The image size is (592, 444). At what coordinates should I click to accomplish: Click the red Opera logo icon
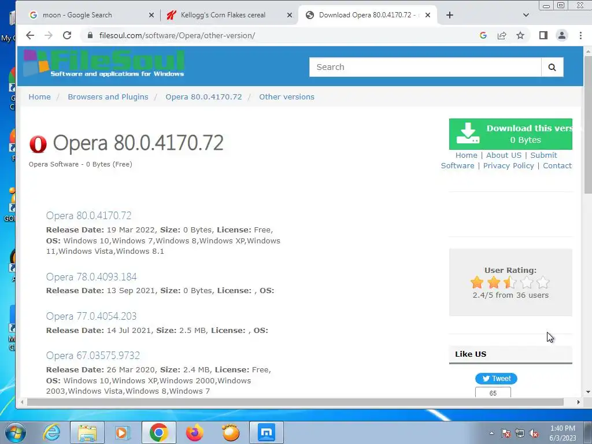click(38, 144)
